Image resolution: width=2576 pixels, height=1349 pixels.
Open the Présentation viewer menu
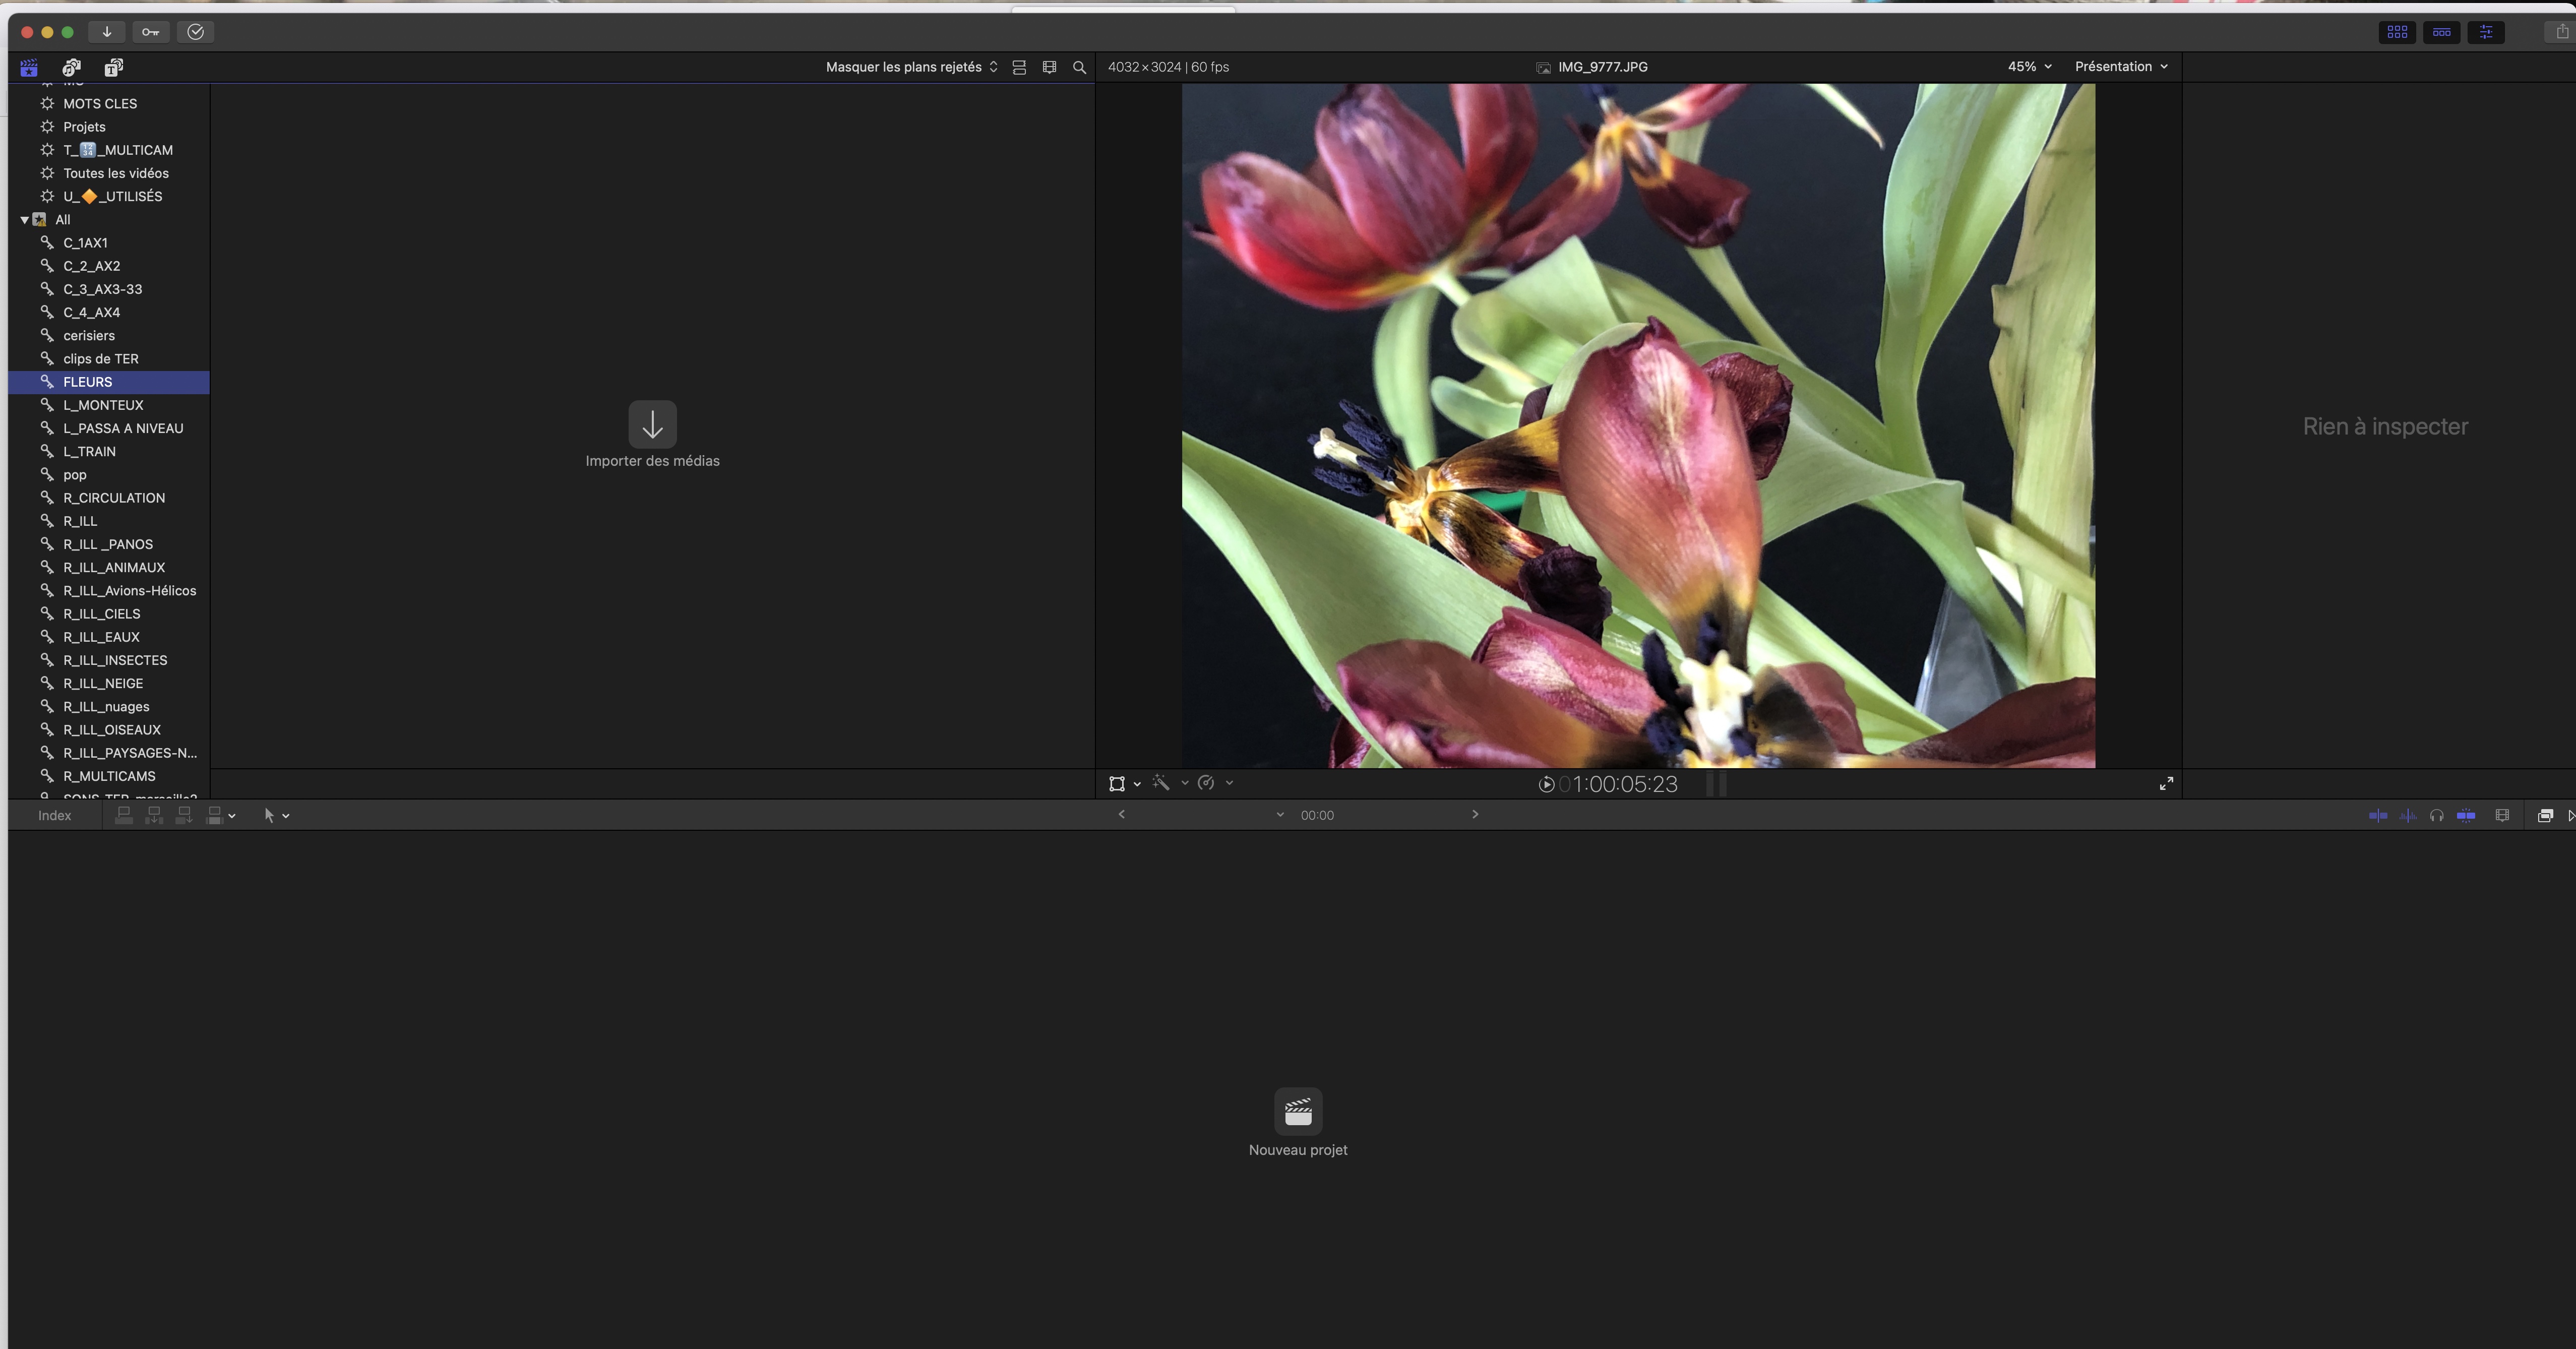2121,67
